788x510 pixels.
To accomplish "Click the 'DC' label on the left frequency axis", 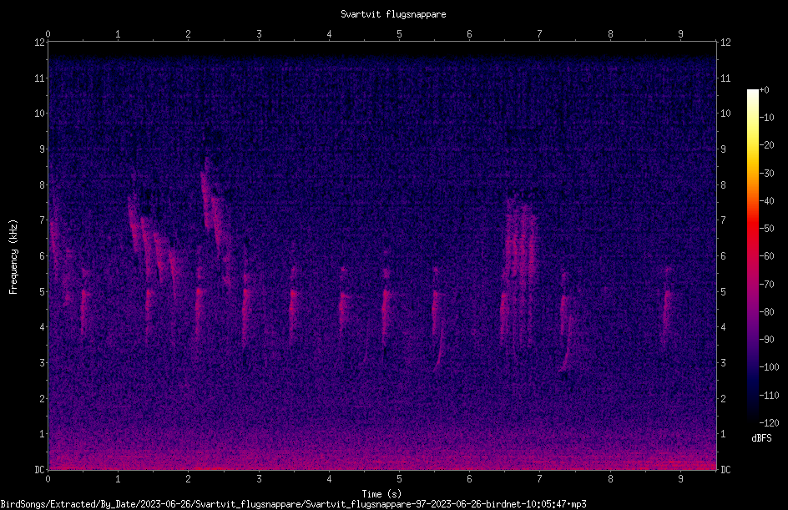I will click(39, 470).
